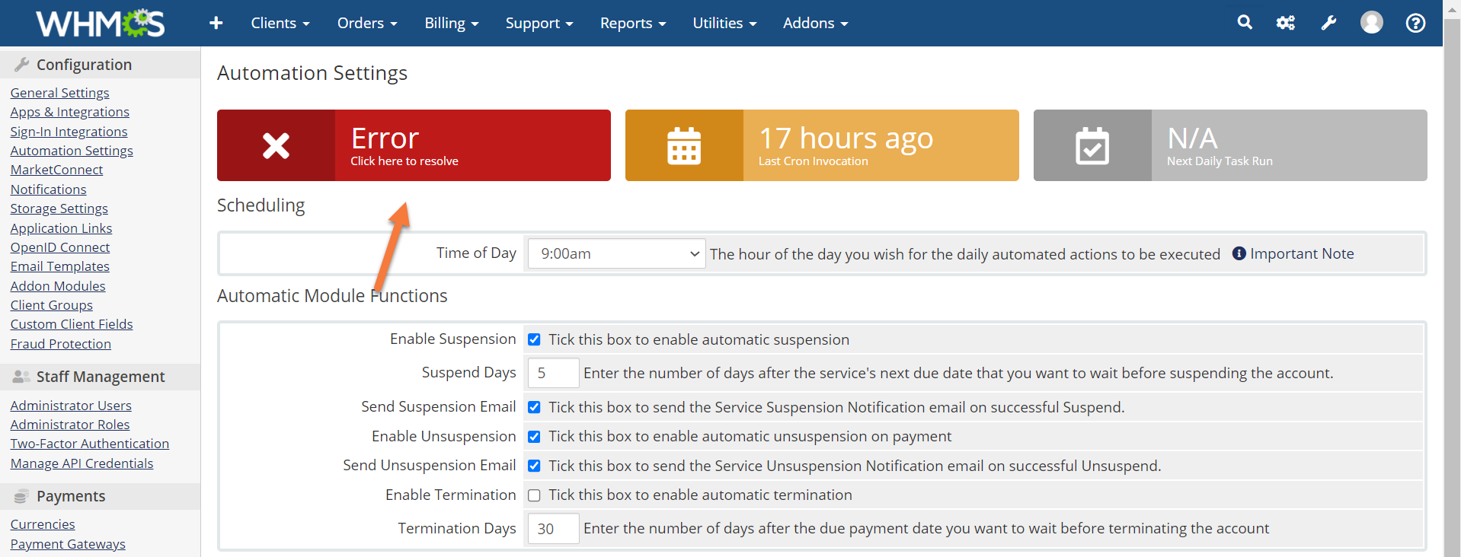Click the plus quick-add icon
The image size is (1461, 557).
click(x=216, y=23)
